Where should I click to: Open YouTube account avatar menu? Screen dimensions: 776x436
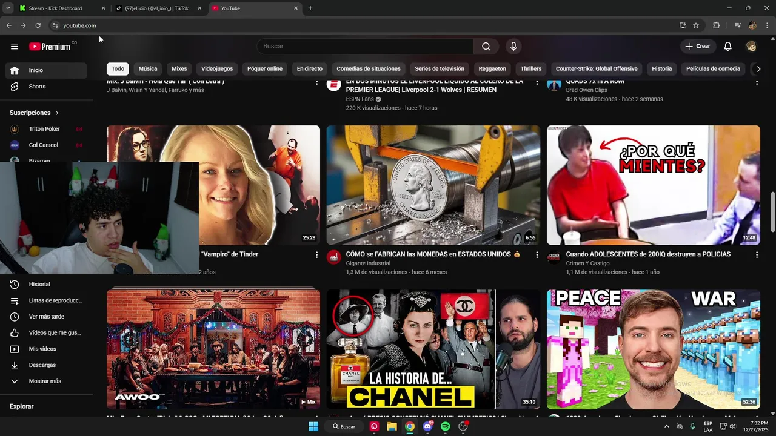tap(751, 47)
